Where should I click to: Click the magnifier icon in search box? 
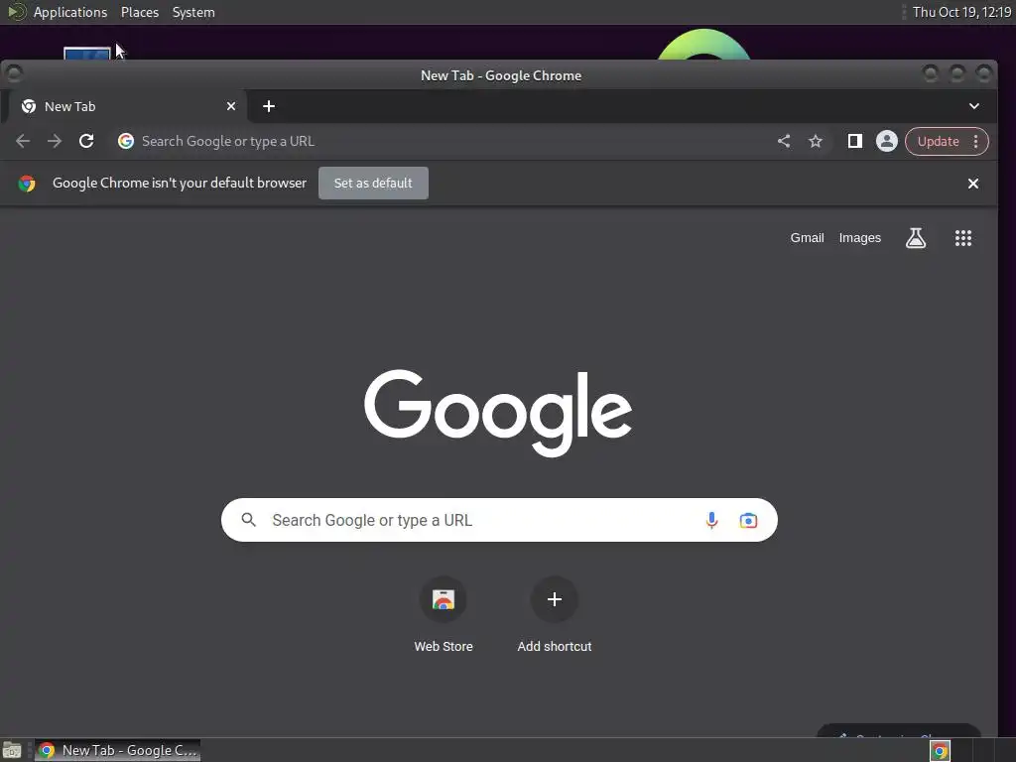pos(249,520)
